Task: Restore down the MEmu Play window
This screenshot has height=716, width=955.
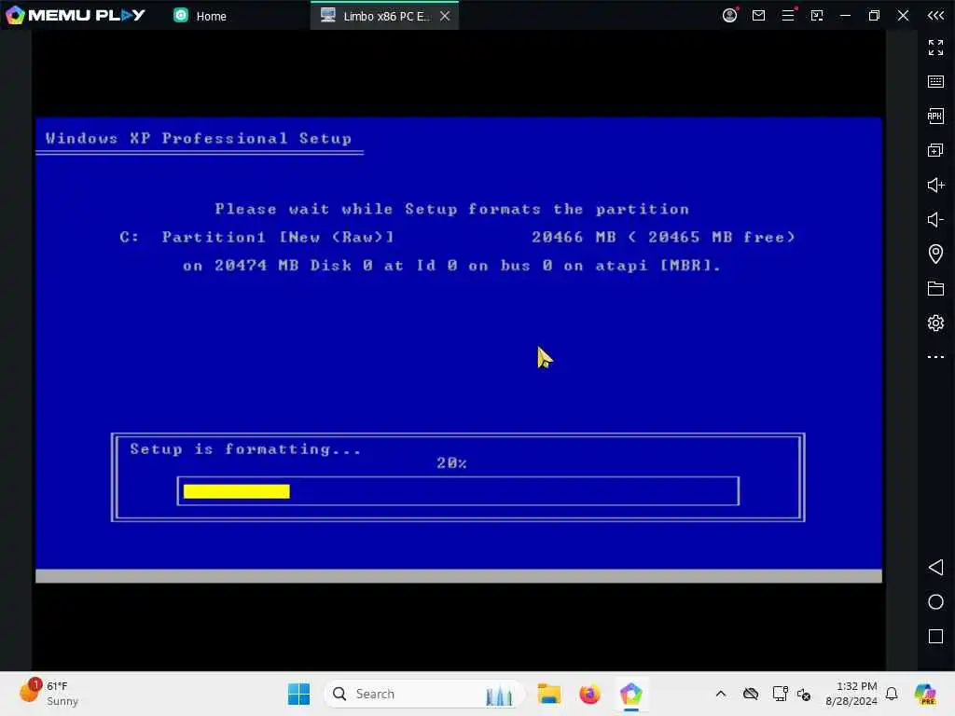Action: pyautogui.click(x=874, y=15)
